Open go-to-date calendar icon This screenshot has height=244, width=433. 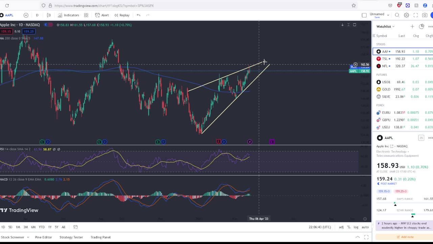click(x=75, y=227)
